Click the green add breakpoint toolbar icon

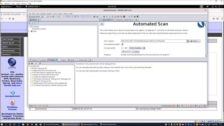pos(104,16)
